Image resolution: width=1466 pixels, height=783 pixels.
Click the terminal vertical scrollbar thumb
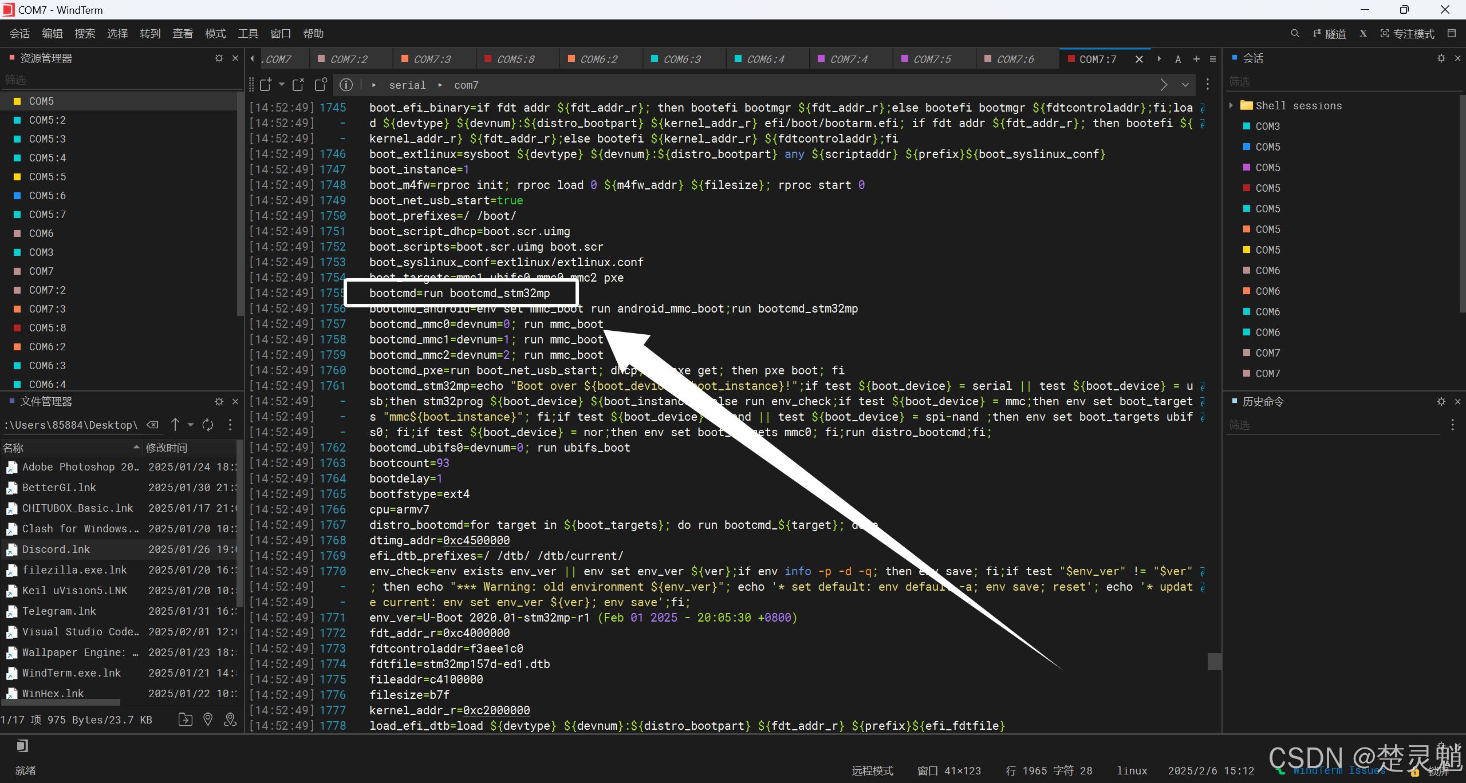(x=1214, y=661)
